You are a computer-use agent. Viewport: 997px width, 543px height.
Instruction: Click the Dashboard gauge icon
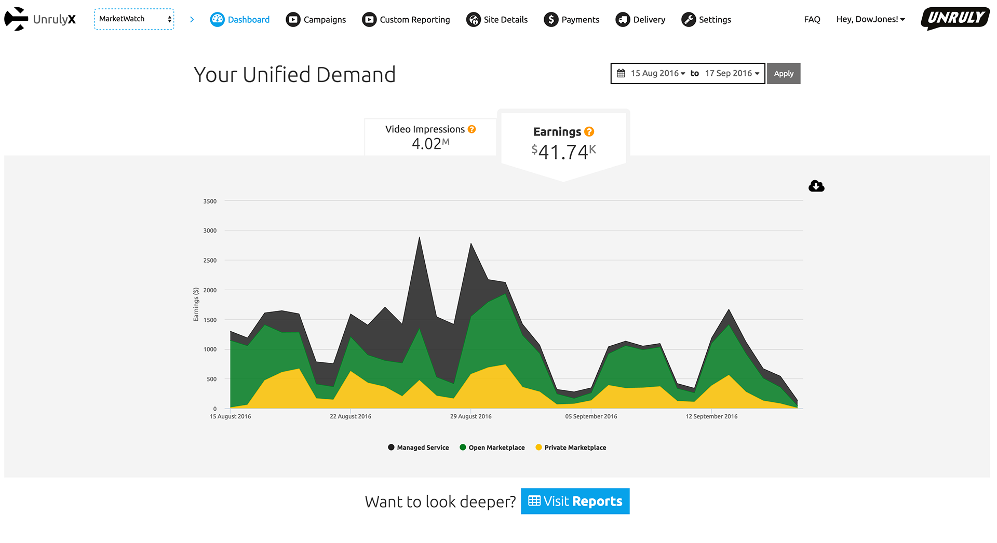click(x=217, y=20)
